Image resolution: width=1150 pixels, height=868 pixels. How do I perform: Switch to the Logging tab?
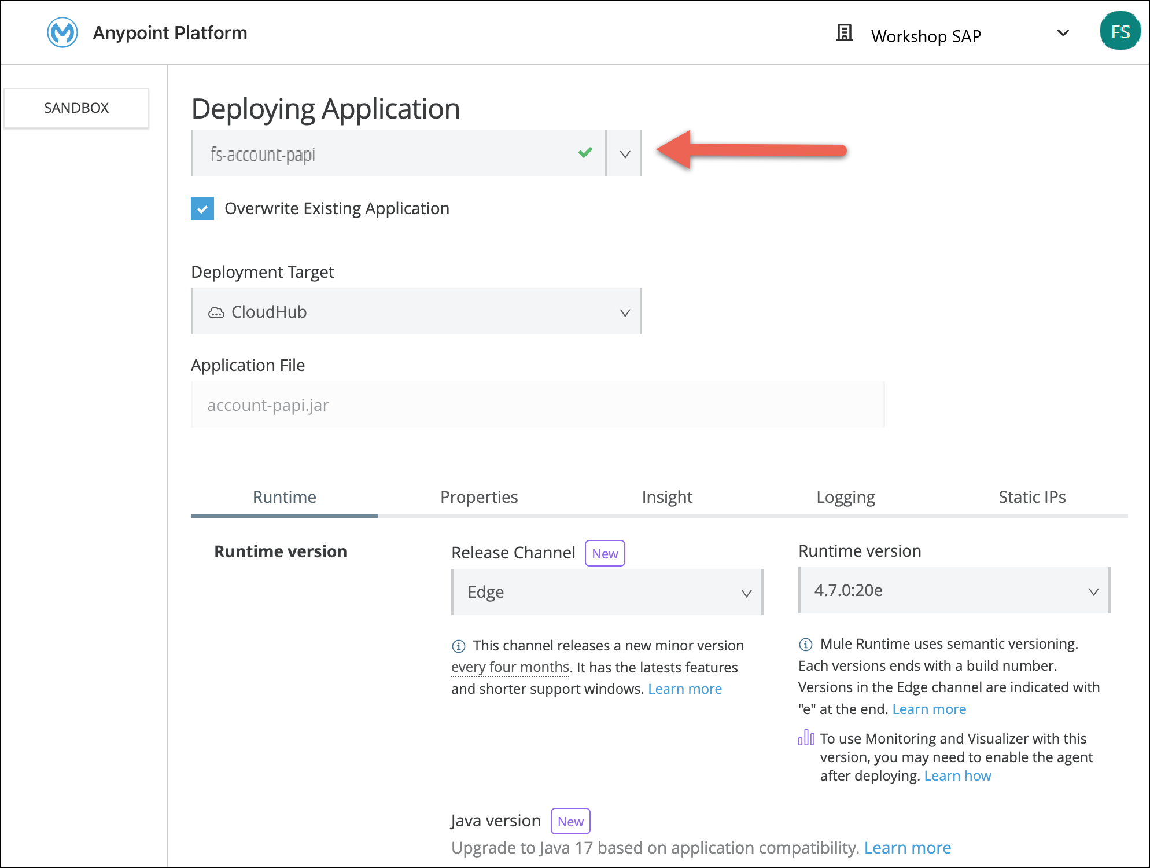[x=846, y=497]
